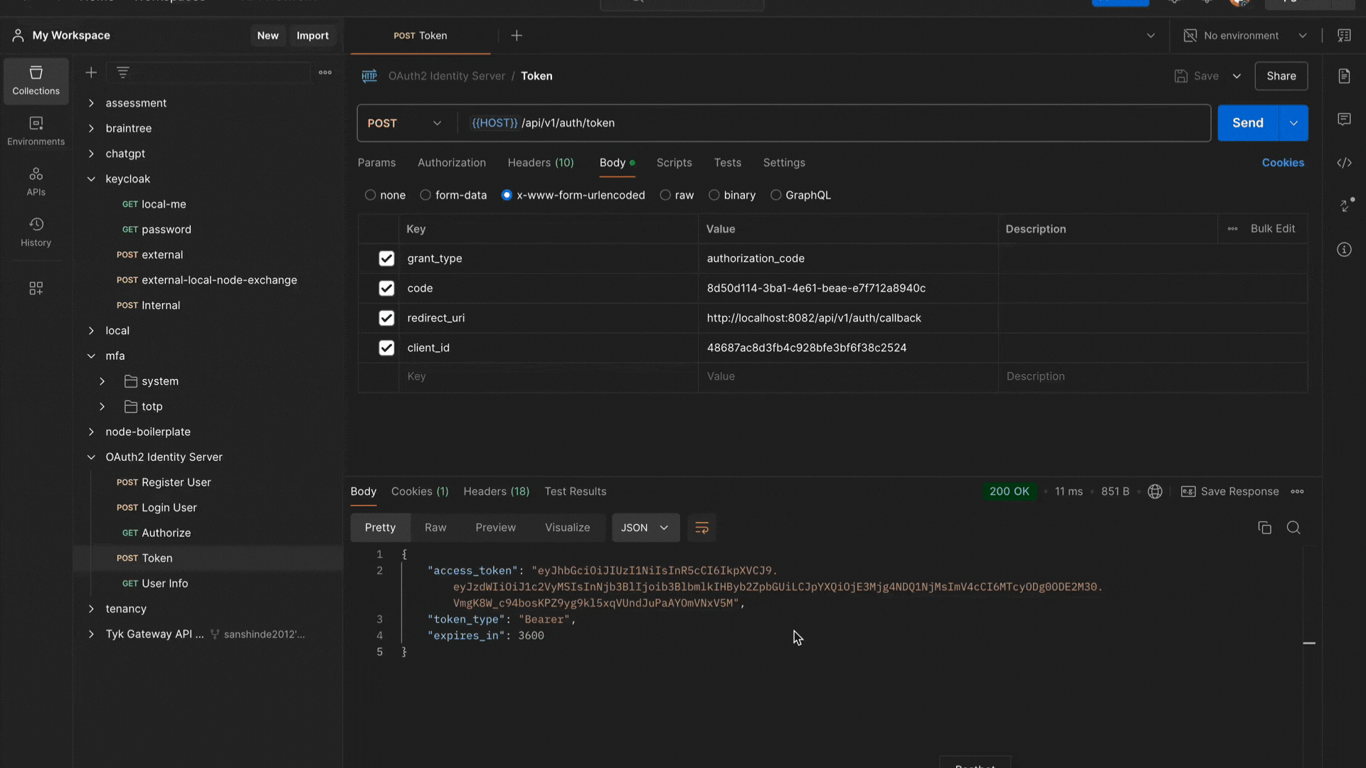Viewport: 1366px width, 768px height.
Task: Open the Cookies link
Action: [1283, 163]
